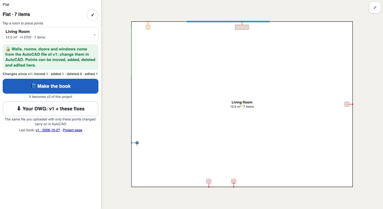
Task: Open the Living Room card via its chevron
Action: pos(95,35)
